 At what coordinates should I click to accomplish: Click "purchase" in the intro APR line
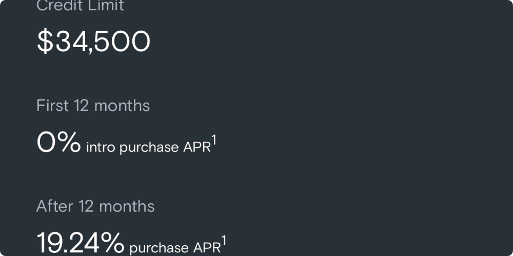(149, 148)
